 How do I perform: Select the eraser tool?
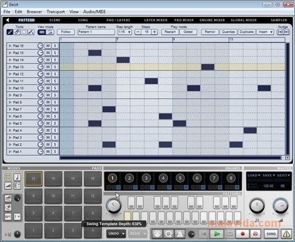coord(17,32)
